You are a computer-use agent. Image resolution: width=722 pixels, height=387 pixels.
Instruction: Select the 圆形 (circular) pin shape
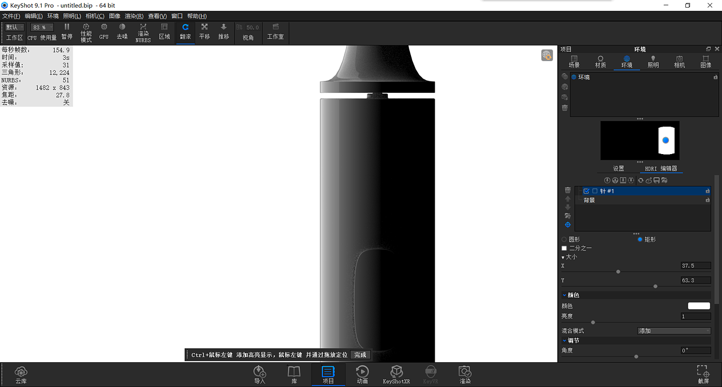tap(564, 240)
